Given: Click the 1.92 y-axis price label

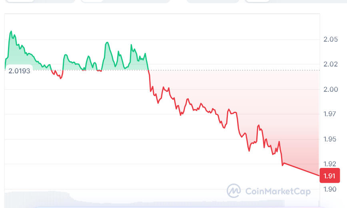Looking at the screenshot, I should coord(331,164).
